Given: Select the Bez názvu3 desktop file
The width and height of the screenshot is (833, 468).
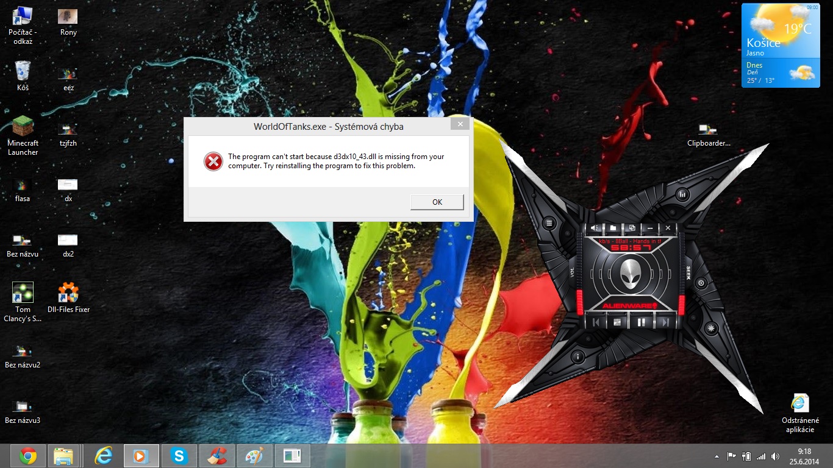Looking at the screenshot, I should click(23, 411).
